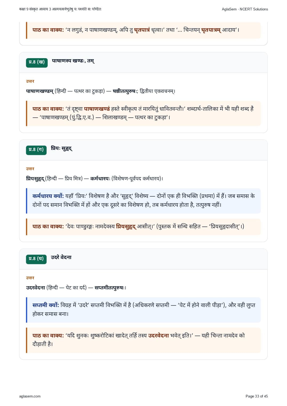
Task: Click heading उदरे वेदना
Action: [61, 257]
